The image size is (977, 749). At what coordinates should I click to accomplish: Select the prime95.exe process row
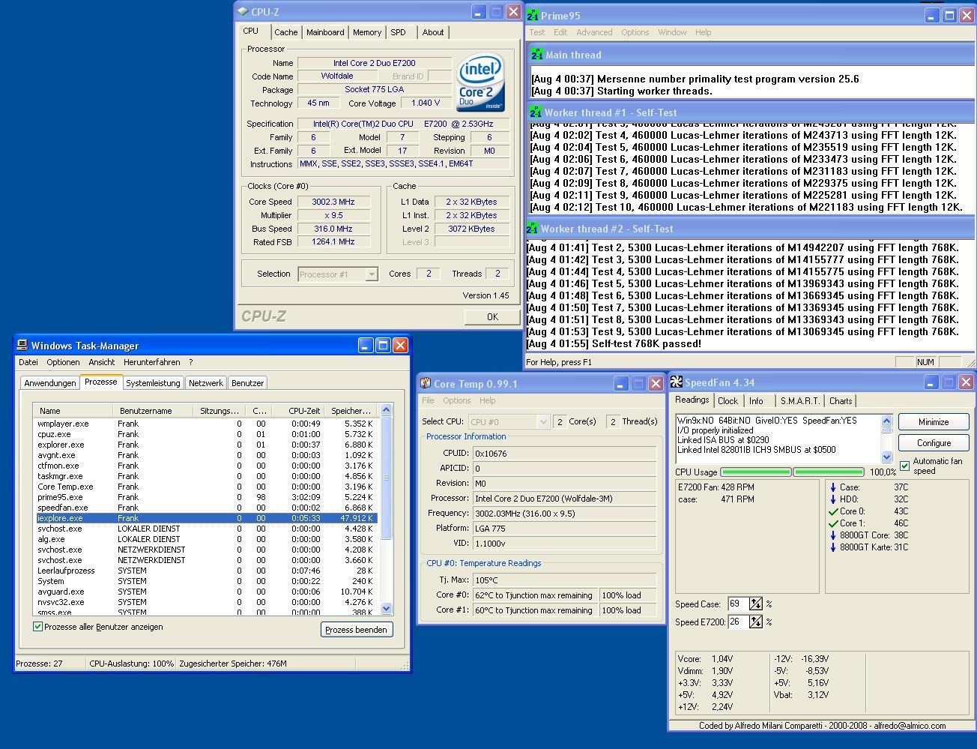pyautogui.click(x=206, y=497)
